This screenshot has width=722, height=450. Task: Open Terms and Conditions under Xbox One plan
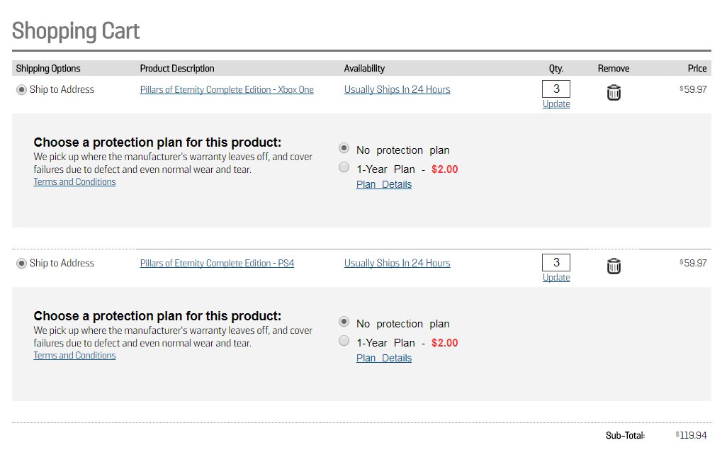pyautogui.click(x=74, y=182)
